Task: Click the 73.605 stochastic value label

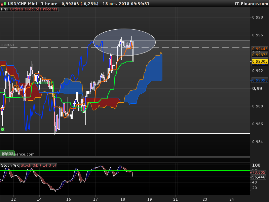Action: point(259,172)
